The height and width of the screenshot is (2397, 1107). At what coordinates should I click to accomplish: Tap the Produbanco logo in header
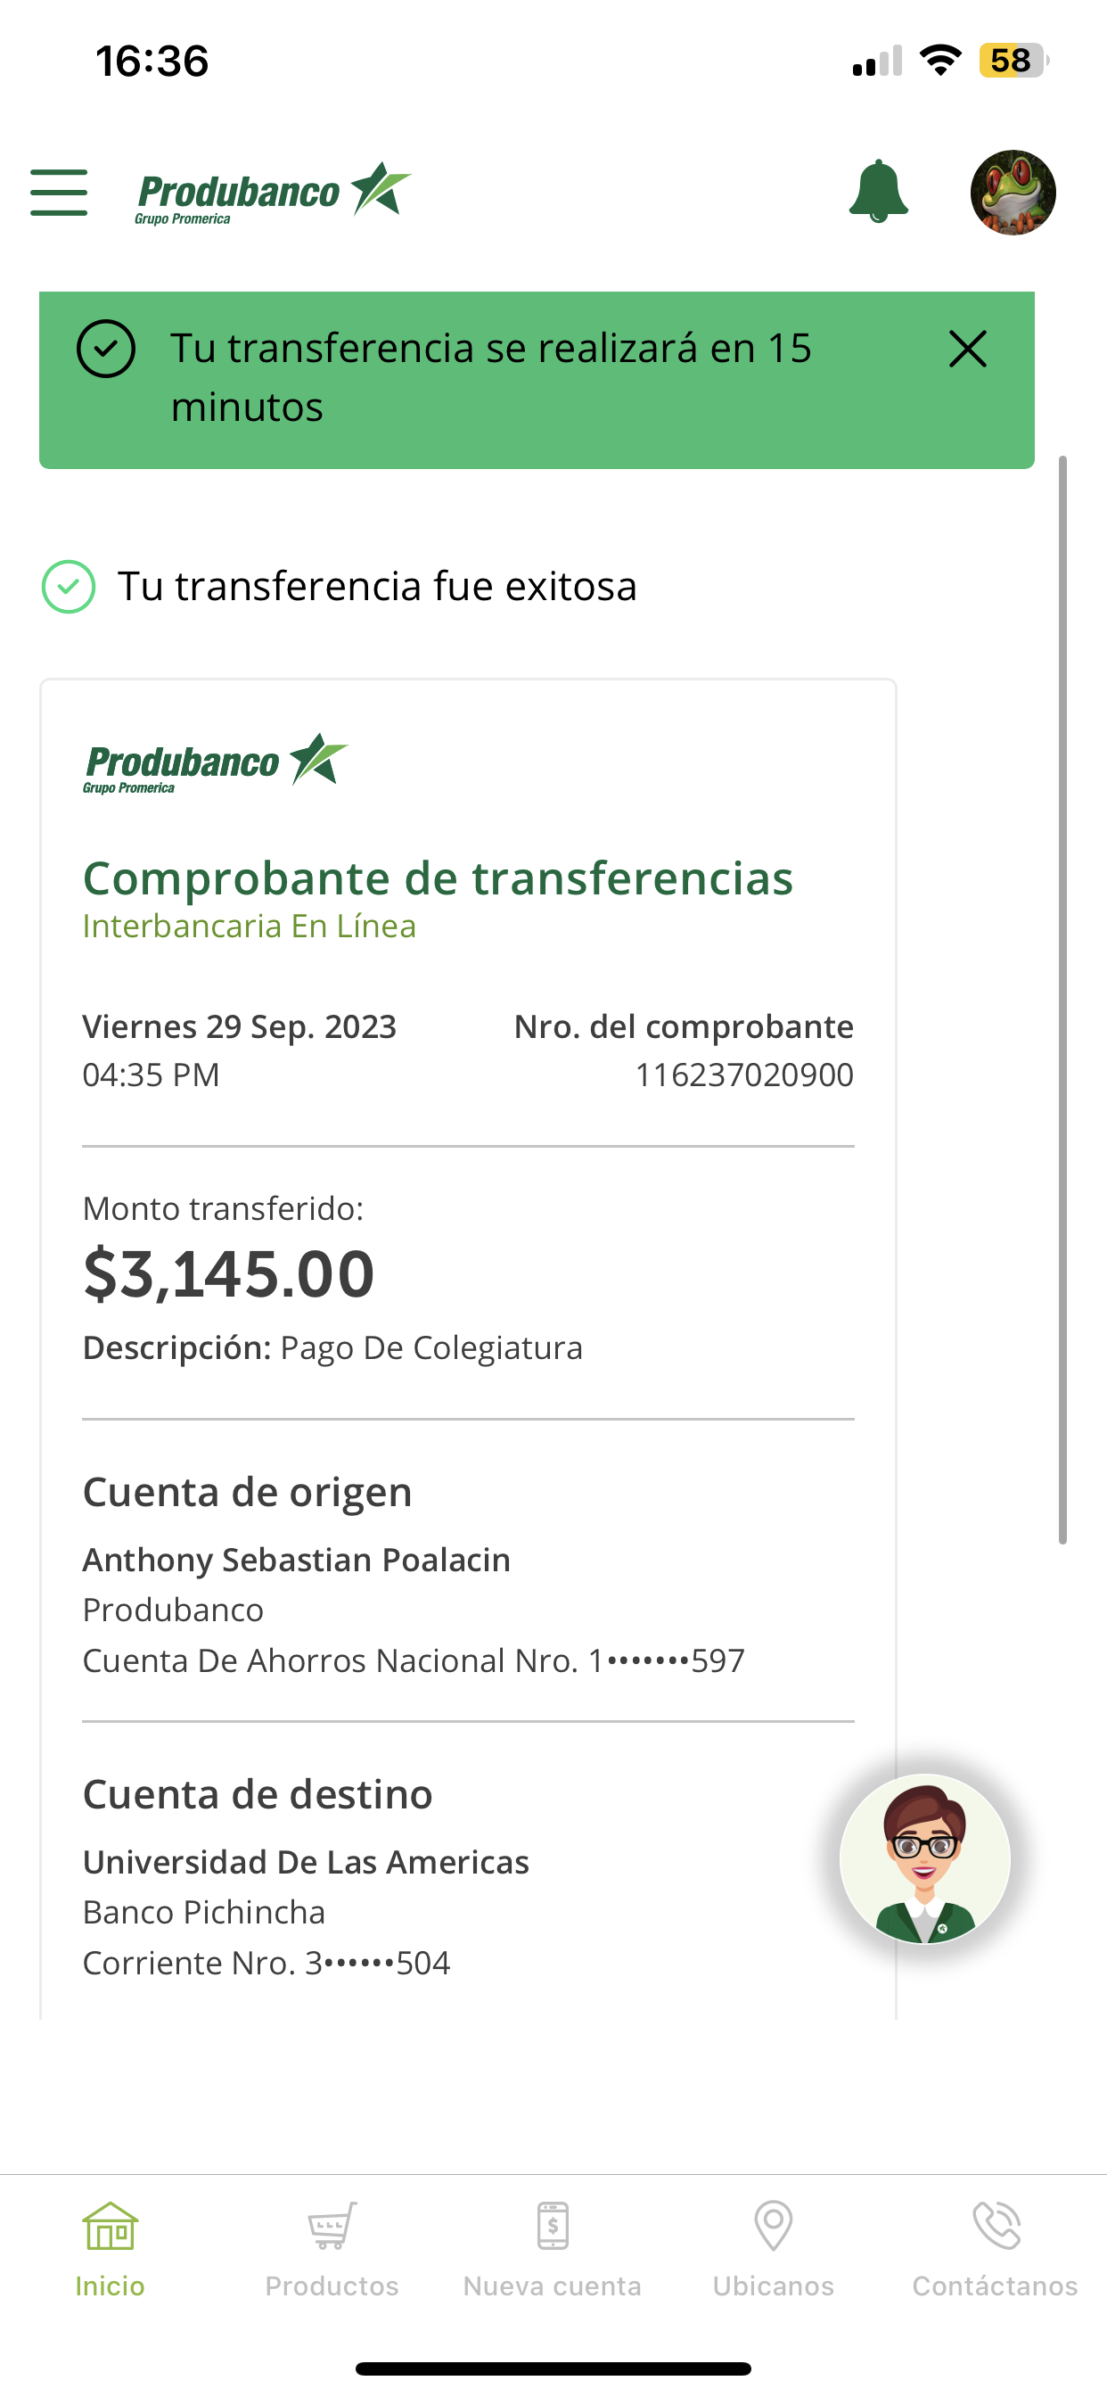pos(273,194)
